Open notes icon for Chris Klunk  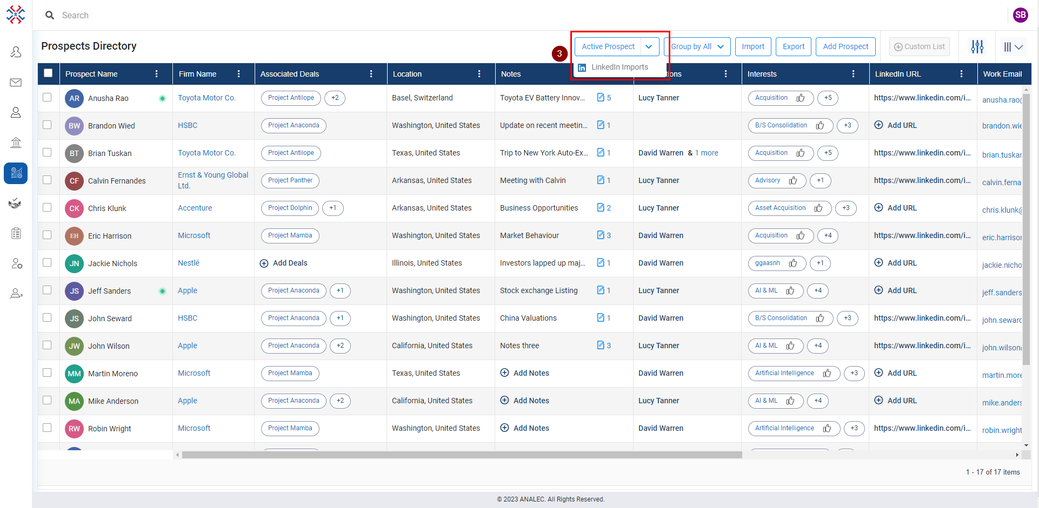(601, 207)
